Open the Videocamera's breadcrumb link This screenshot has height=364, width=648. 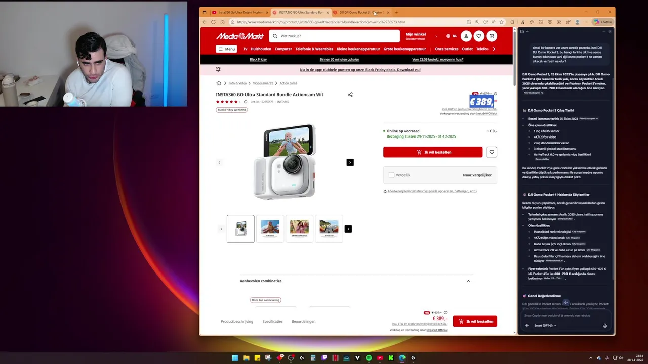pos(263,83)
